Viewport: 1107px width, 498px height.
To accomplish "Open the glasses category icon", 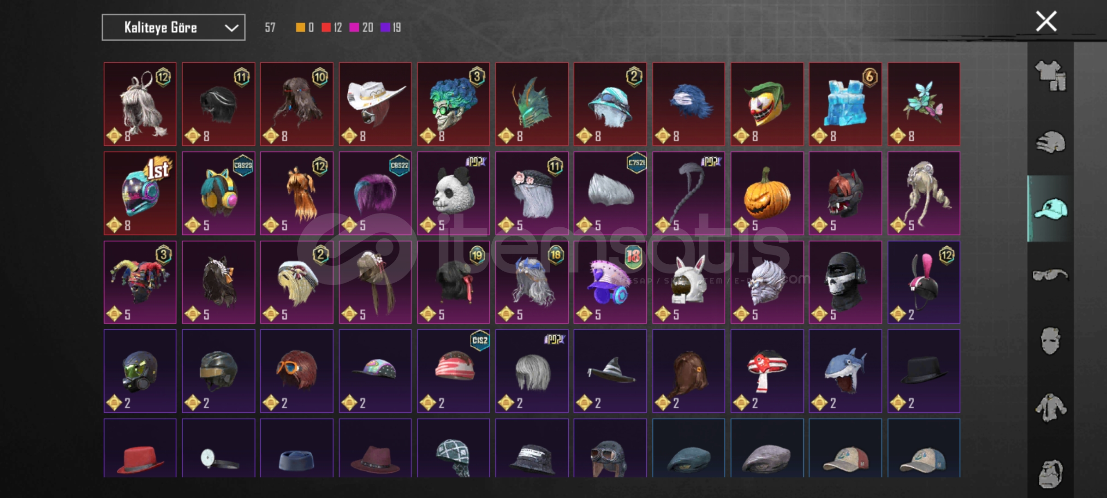I will (1050, 275).
